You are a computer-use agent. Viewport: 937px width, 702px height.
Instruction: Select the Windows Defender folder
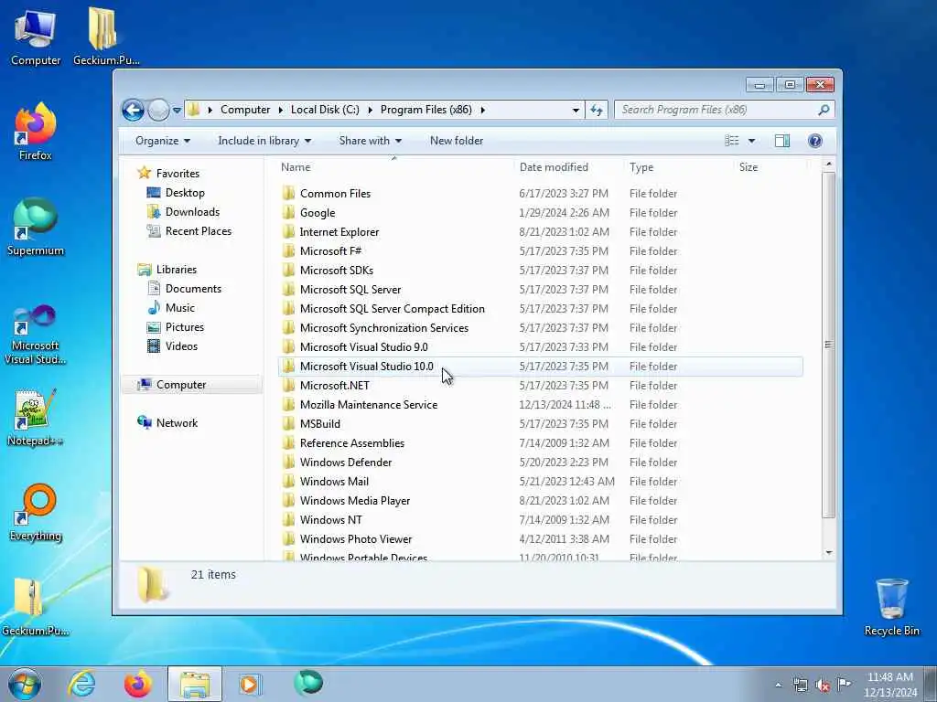point(346,462)
